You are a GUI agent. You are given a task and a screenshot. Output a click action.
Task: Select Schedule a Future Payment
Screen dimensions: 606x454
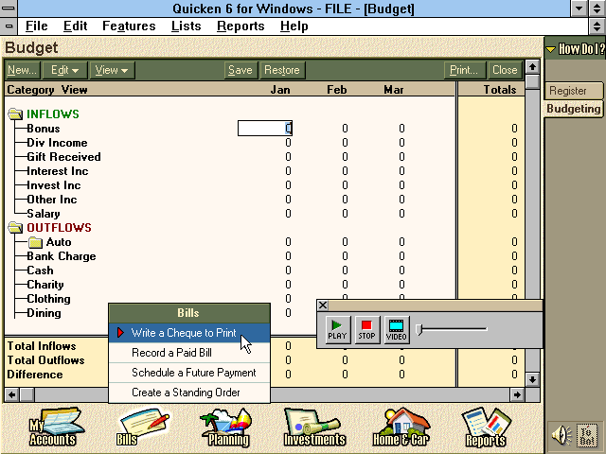(189, 373)
